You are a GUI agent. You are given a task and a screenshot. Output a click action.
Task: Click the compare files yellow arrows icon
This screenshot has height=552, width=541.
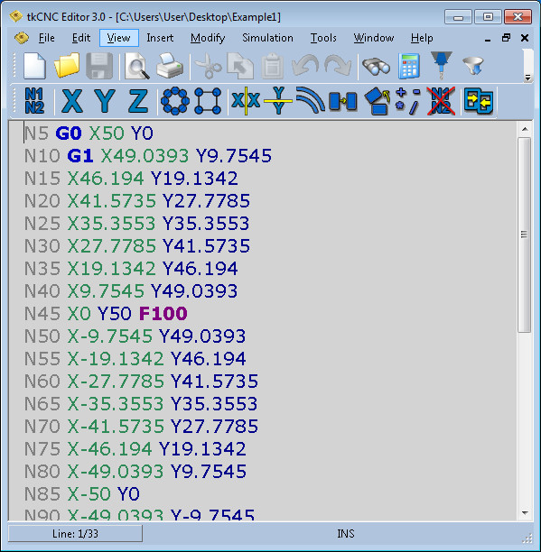click(x=479, y=101)
